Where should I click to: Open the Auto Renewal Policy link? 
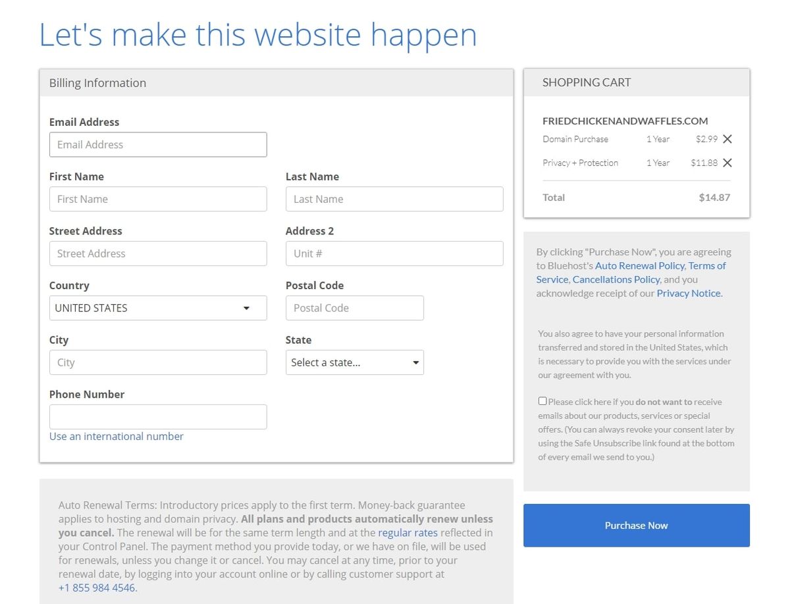[x=638, y=265]
